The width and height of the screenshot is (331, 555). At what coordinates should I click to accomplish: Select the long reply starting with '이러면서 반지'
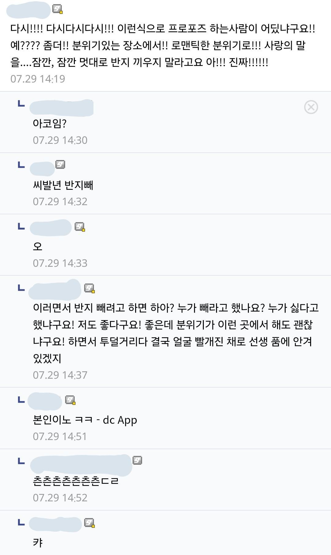pos(176,333)
